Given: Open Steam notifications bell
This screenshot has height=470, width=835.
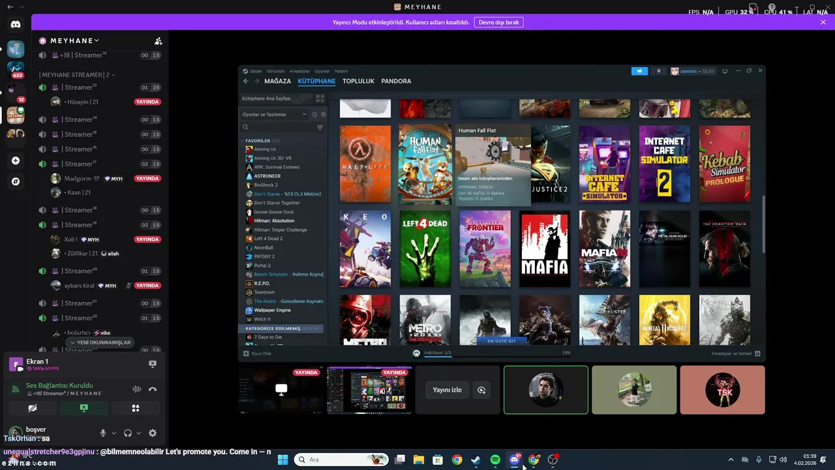Looking at the screenshot, I should coord(658,71).
